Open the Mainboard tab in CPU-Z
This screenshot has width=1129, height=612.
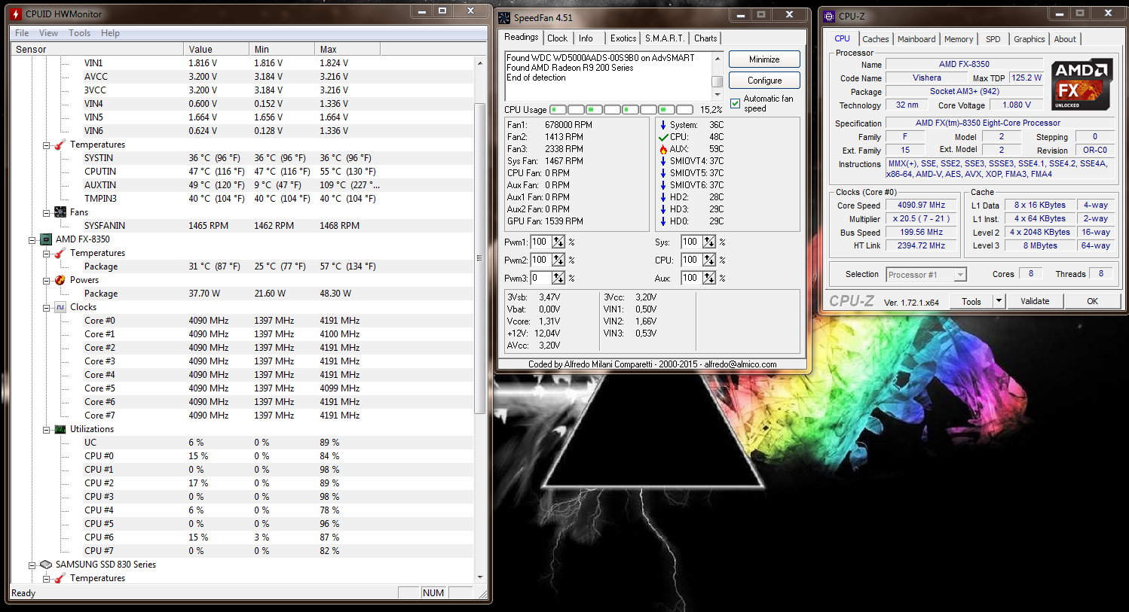point(916,39)
